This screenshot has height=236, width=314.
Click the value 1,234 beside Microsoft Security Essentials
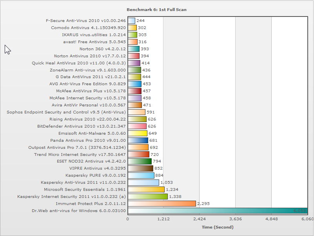tap(172, 189)
